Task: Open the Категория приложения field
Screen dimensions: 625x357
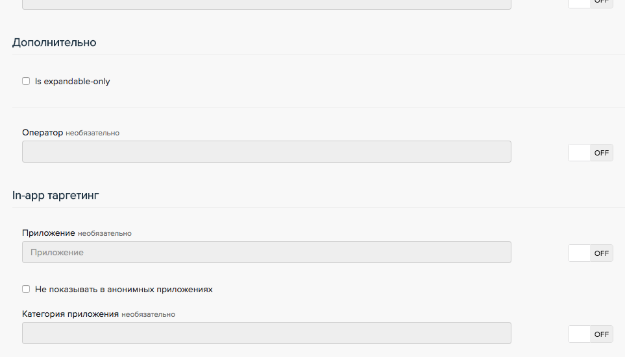Action: tap(266, 333)
